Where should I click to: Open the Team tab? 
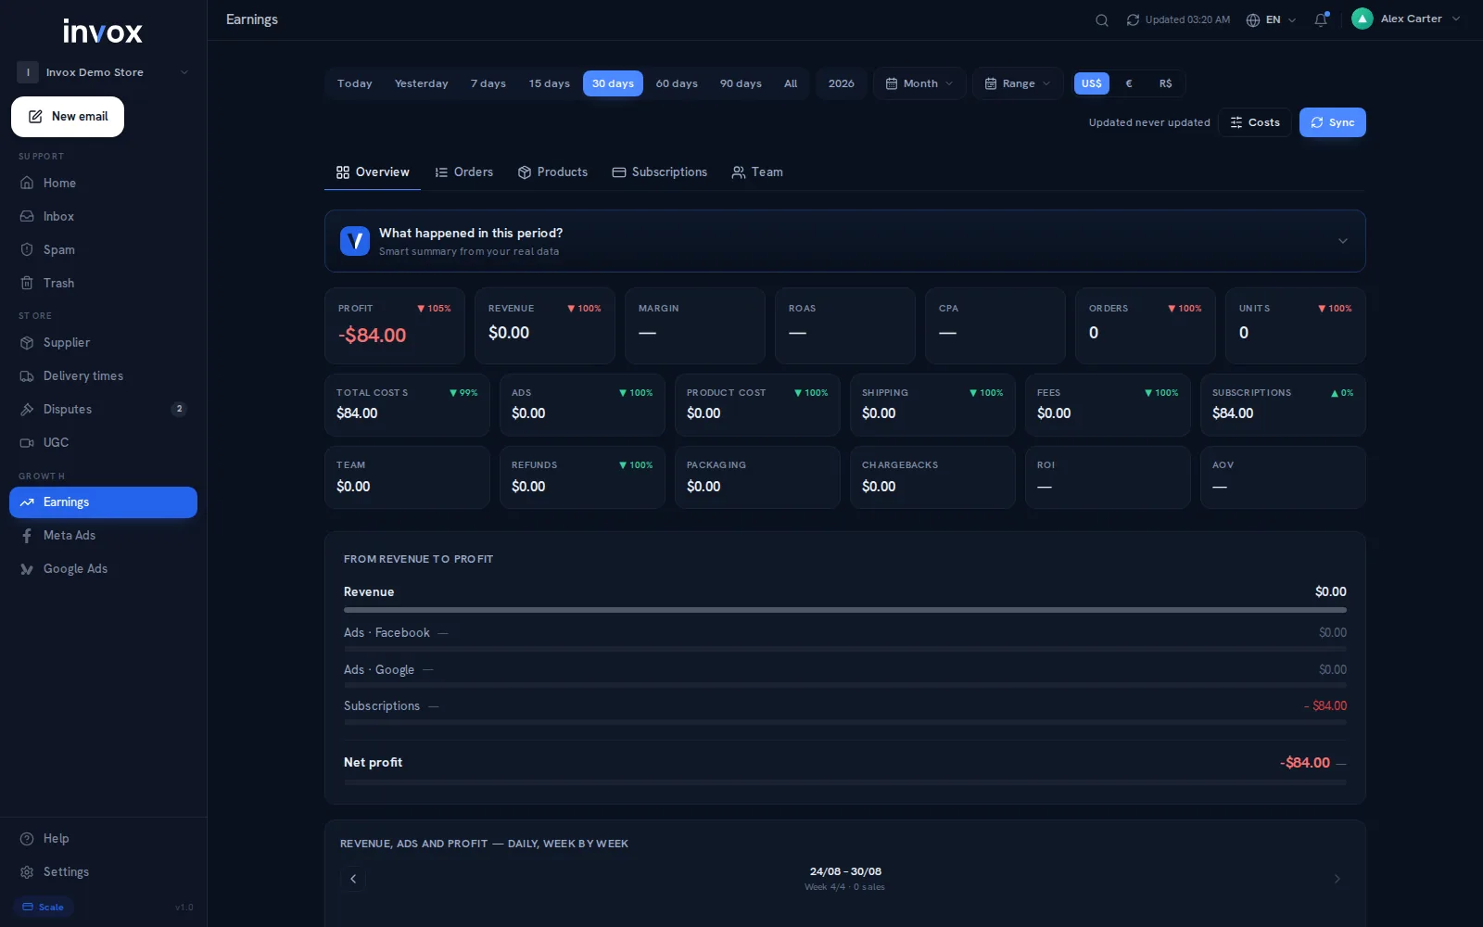(757, 172)
